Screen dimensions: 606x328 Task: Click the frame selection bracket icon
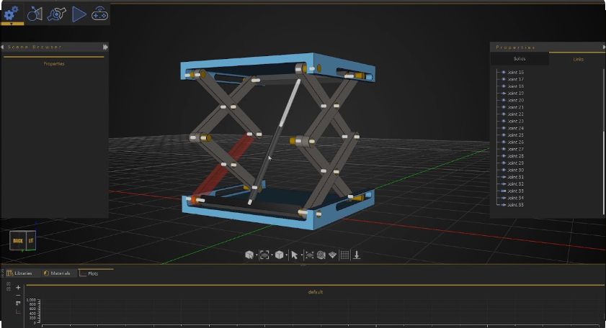pos(264,255)
